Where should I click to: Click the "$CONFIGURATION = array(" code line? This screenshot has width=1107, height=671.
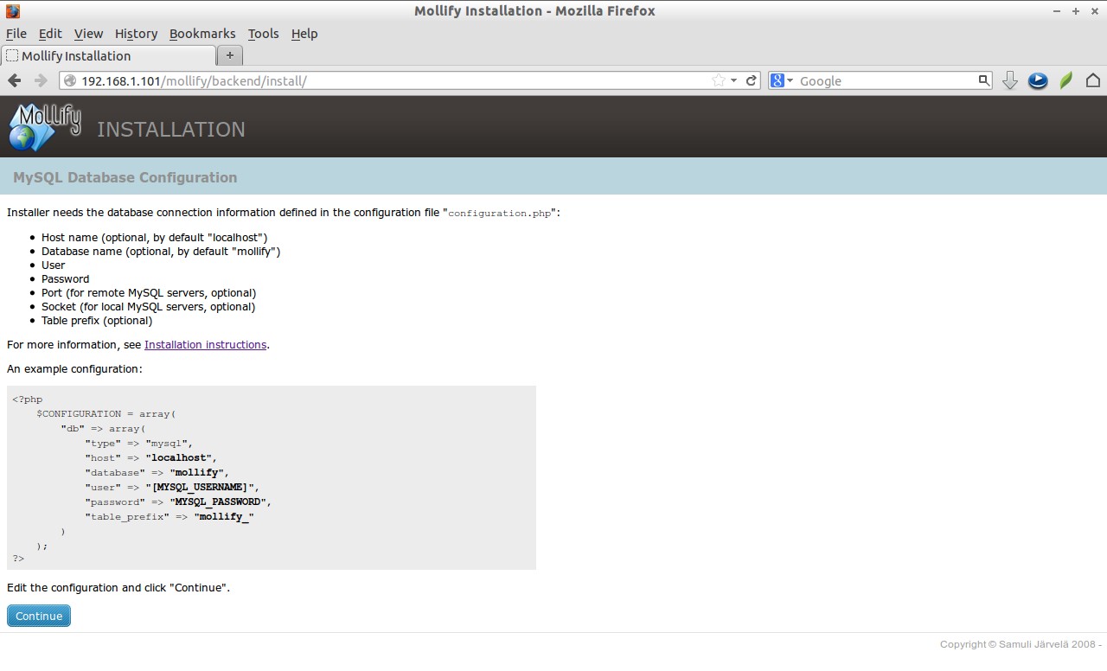(106, 413)
